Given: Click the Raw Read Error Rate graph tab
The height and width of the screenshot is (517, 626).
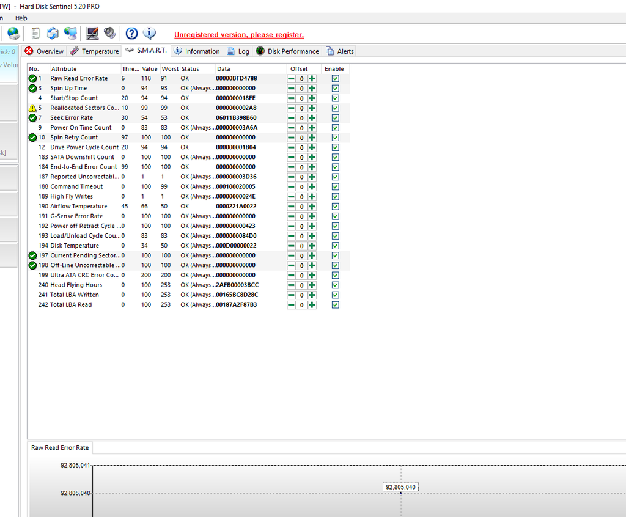Looking at the screenshot, I should [60, 447].
